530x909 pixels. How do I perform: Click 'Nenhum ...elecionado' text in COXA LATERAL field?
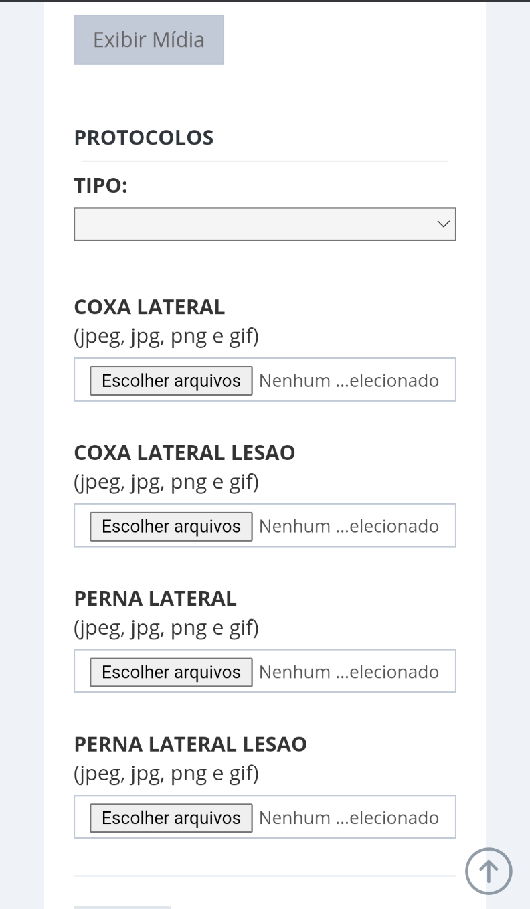click(x=349, y=380)
